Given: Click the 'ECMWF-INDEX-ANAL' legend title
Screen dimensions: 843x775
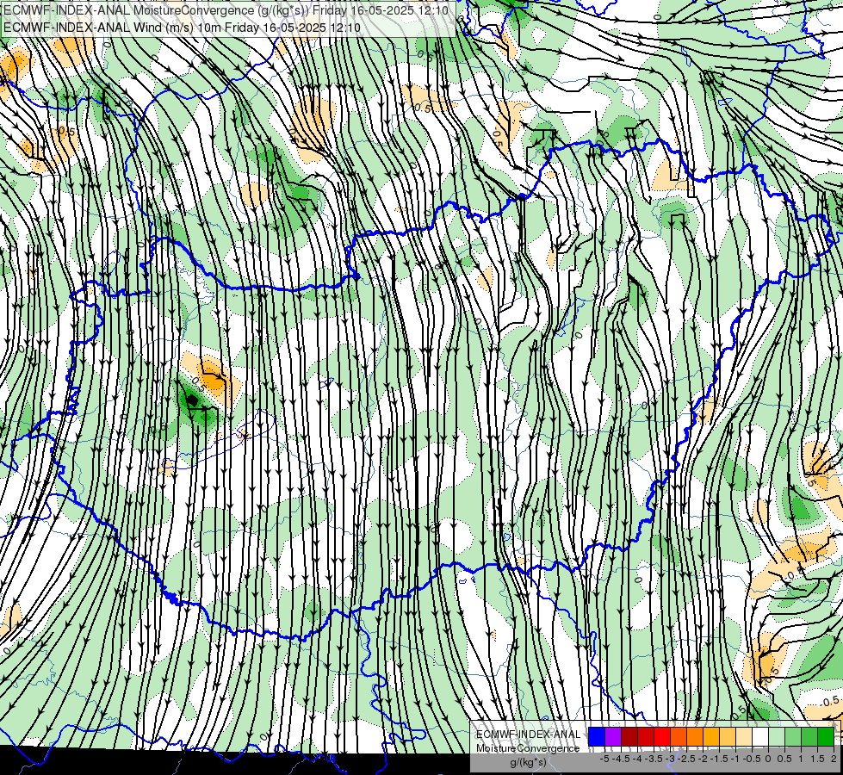Looking at the screenshot, I should 528,735.
